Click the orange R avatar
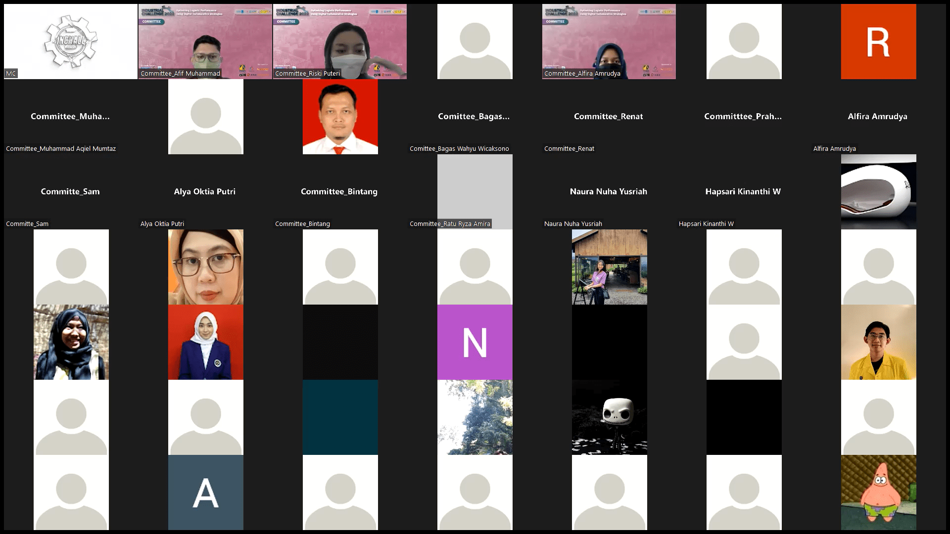Screen dimensions: 950x534 coord(878,42)
